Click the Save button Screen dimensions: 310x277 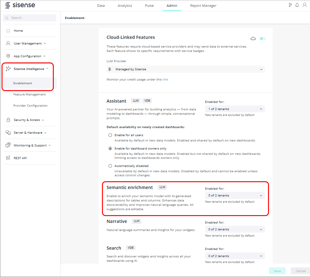click(277, 271)
